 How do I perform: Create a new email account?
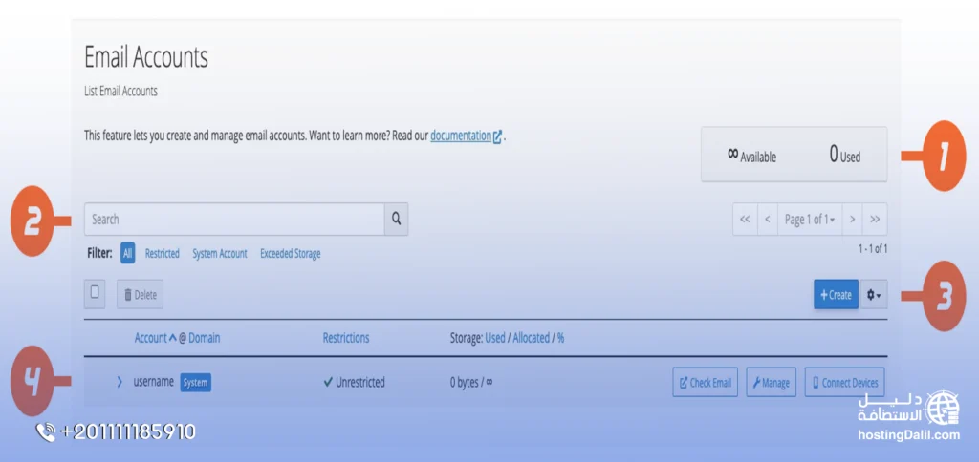click(x=836, y=294)
